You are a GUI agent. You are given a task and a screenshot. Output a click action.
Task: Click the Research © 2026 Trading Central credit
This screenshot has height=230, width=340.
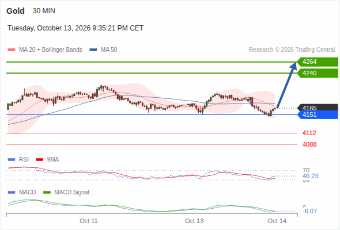click(292, 50)
